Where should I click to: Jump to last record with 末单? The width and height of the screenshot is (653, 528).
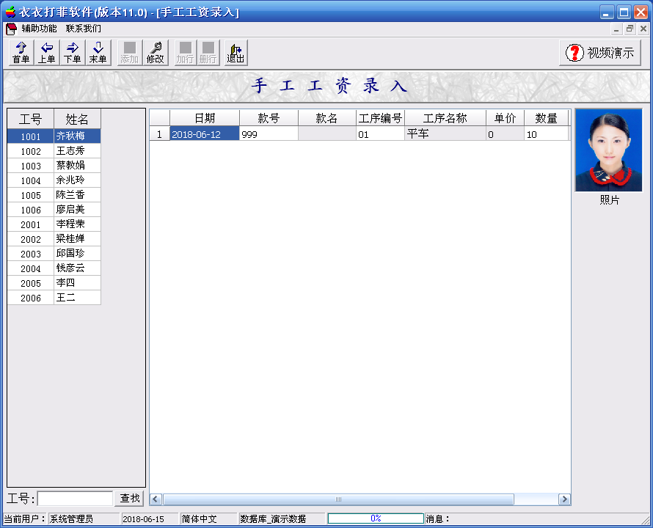coord(98,53)
